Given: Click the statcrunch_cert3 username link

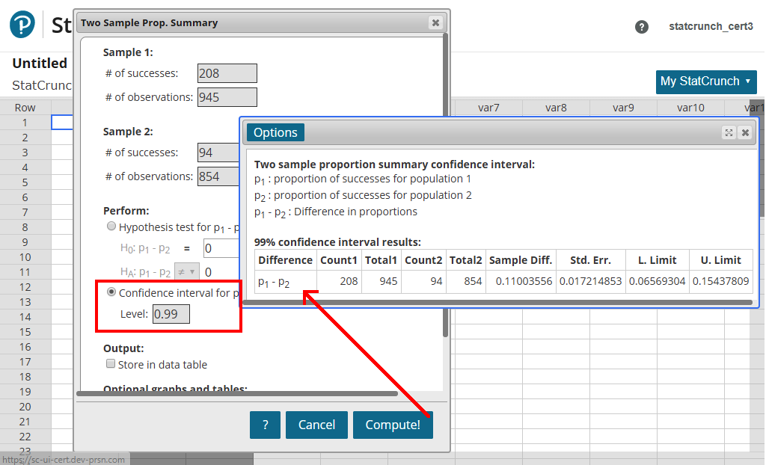Looking at the screenshot, I should [x=711, y=26].
